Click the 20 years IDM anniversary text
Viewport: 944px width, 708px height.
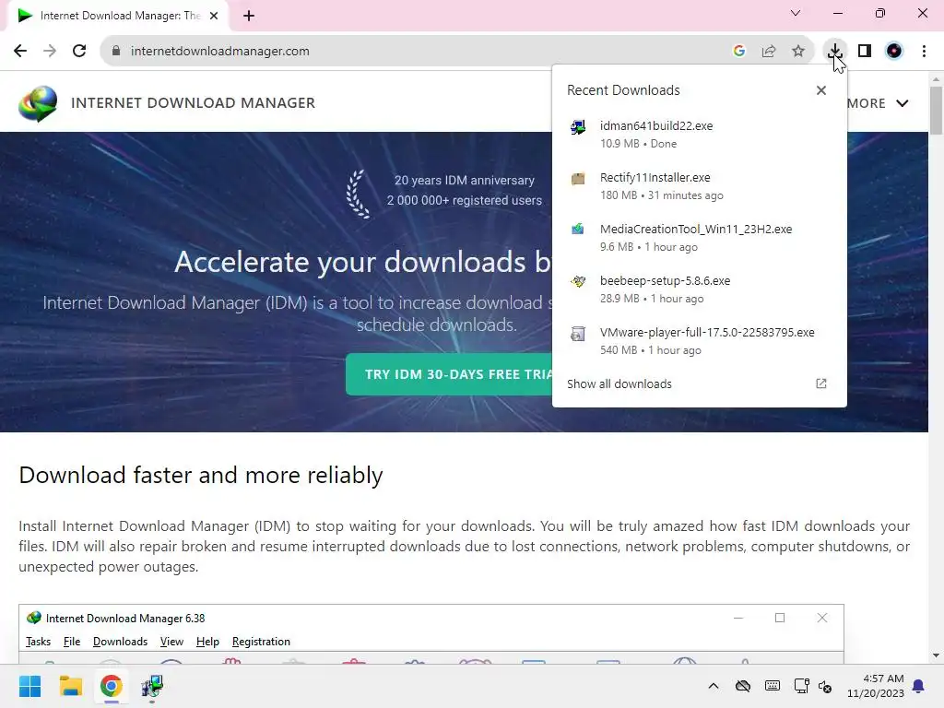pos(465,180)
